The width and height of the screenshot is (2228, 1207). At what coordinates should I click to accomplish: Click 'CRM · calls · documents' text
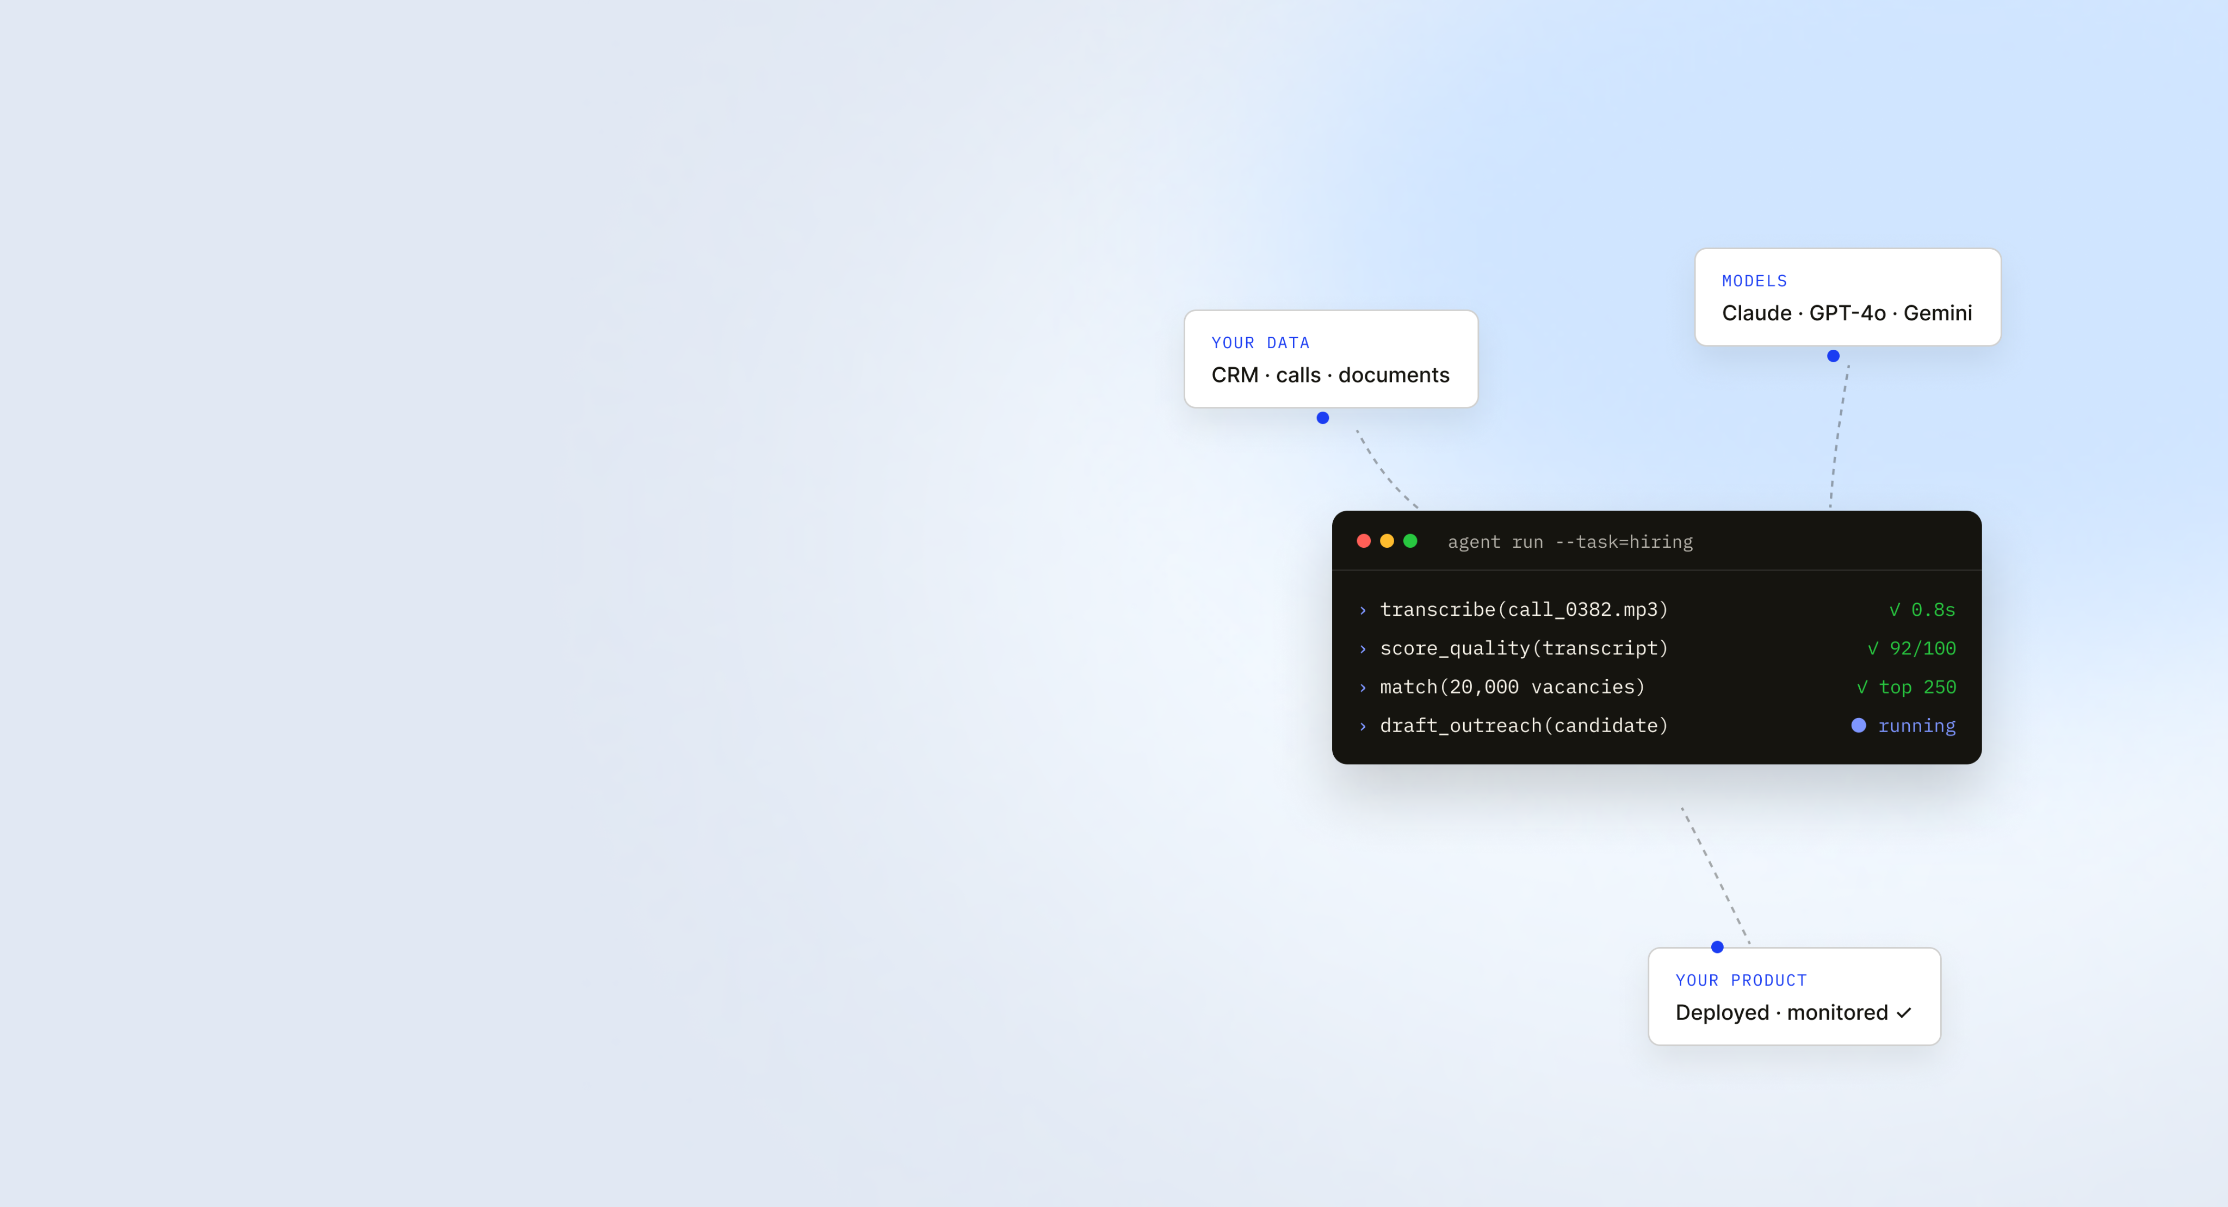(x=1330, y=375)
